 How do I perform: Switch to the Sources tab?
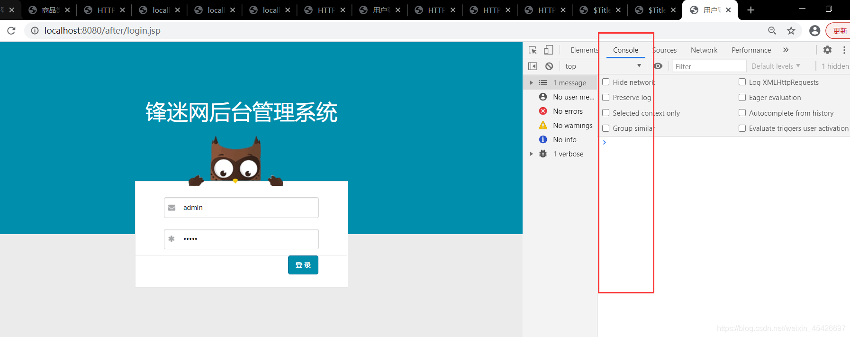pos(665,50)
